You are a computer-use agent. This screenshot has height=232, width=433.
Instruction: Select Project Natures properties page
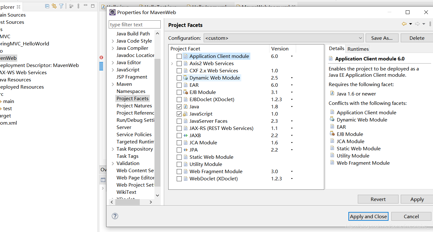point(134,106)
